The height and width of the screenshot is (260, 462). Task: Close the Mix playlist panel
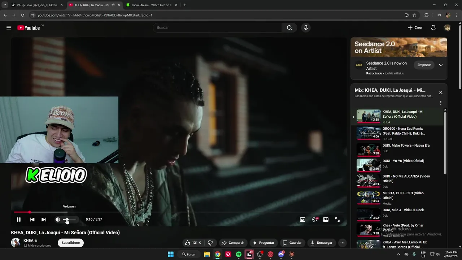(x=441, y=92)
